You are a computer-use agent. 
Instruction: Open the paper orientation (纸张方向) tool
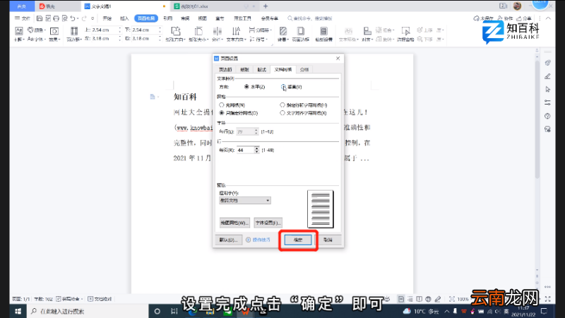click(175, 35)
